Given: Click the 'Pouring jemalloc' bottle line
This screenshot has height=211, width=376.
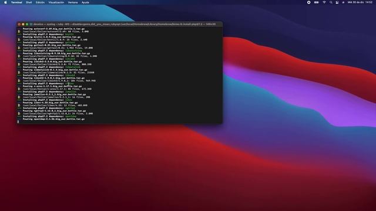Looking at the screenshot, I should 54,94.
